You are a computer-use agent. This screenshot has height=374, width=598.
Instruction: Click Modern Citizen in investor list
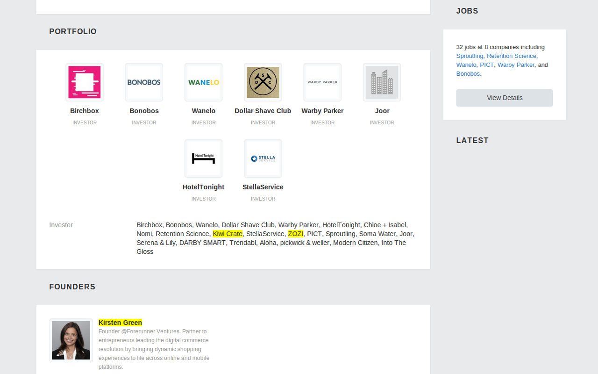point(356,243)
